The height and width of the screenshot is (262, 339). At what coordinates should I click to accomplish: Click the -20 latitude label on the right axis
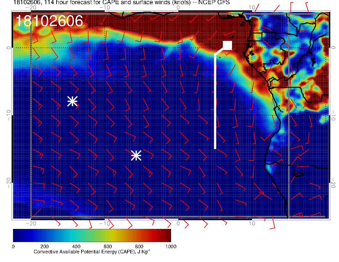(x=334, y=182)
